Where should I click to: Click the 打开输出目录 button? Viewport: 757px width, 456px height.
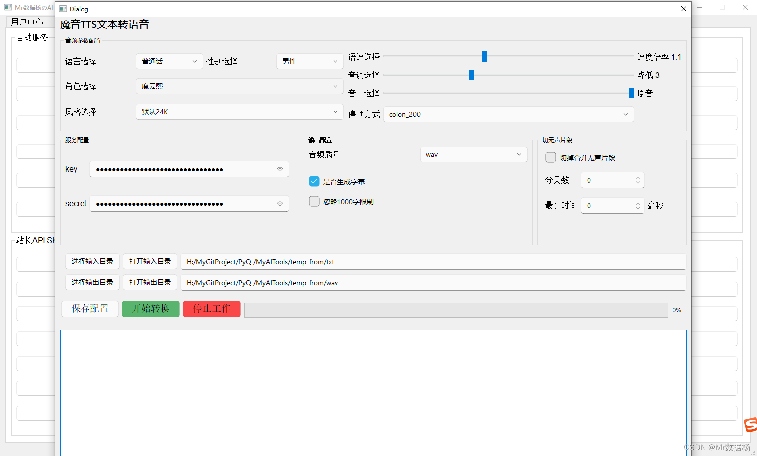[x=150, y=282]
